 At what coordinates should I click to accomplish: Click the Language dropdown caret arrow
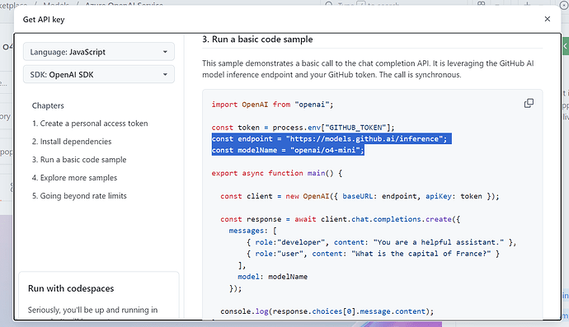click(165, 52)
